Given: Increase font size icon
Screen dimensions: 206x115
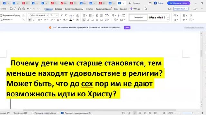Looking at the screenshot, I should pos(61,15).
